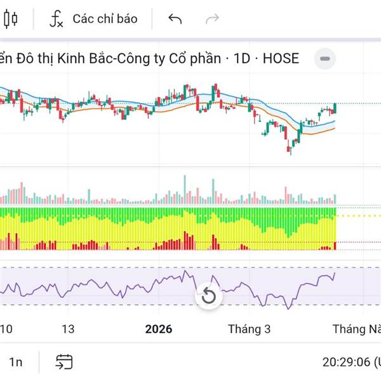Click the yellow-green indicator pane
Image resolution: width=381 pixels, height=381 pixels.
(x=168, y=229)
